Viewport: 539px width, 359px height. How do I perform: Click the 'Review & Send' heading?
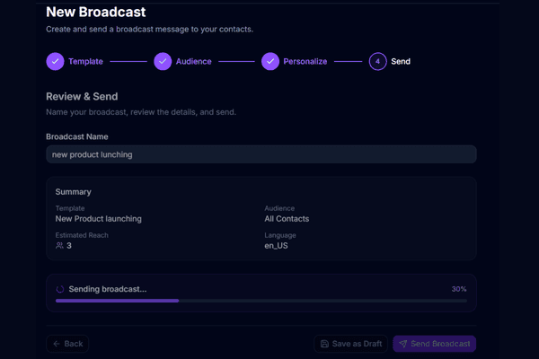[x=82, y=97]
